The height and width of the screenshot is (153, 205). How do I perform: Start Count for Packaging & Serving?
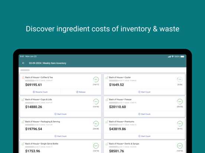coord(61,136)
